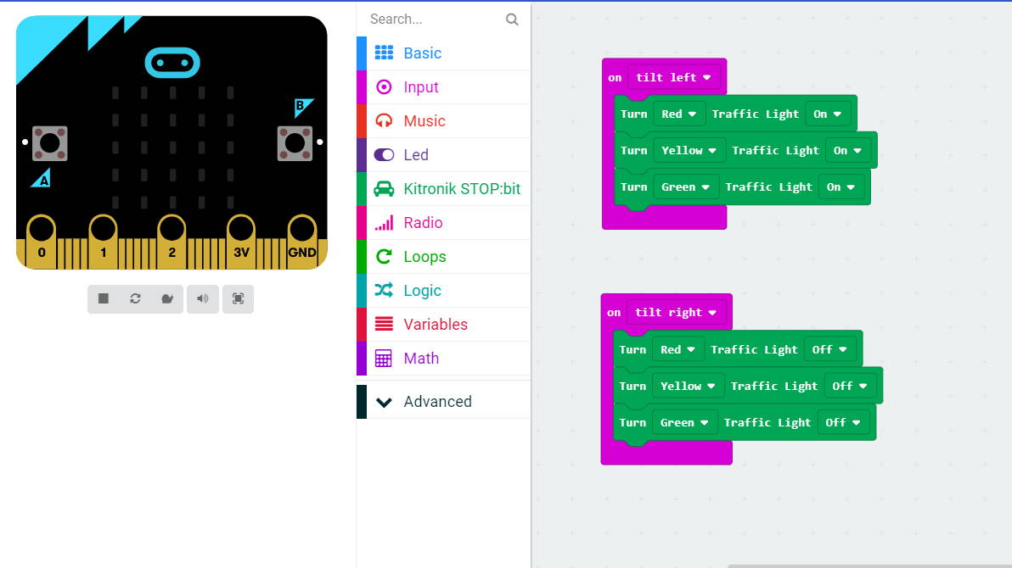Restart the simulator
This screenshot has height=568, width=1012.
point(135,298)
